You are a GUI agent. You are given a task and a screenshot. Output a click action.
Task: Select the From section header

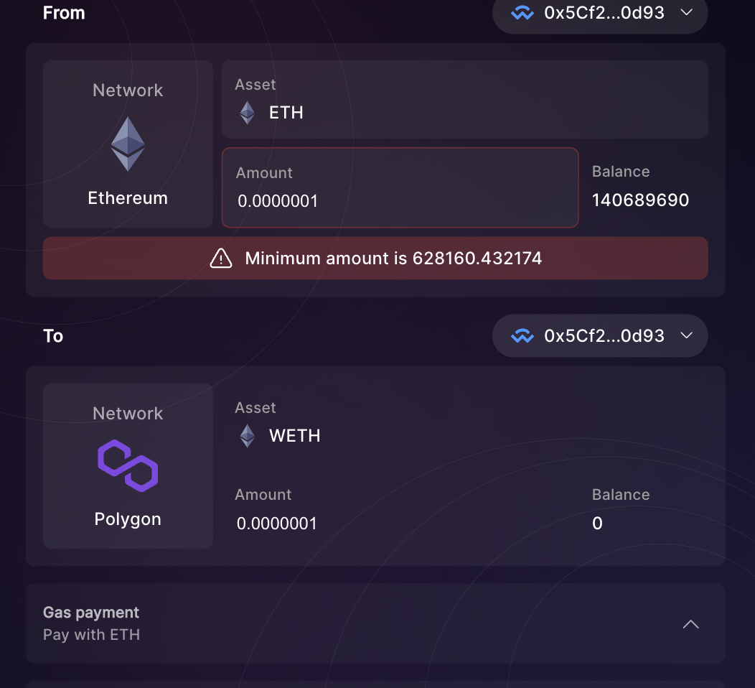63,12
